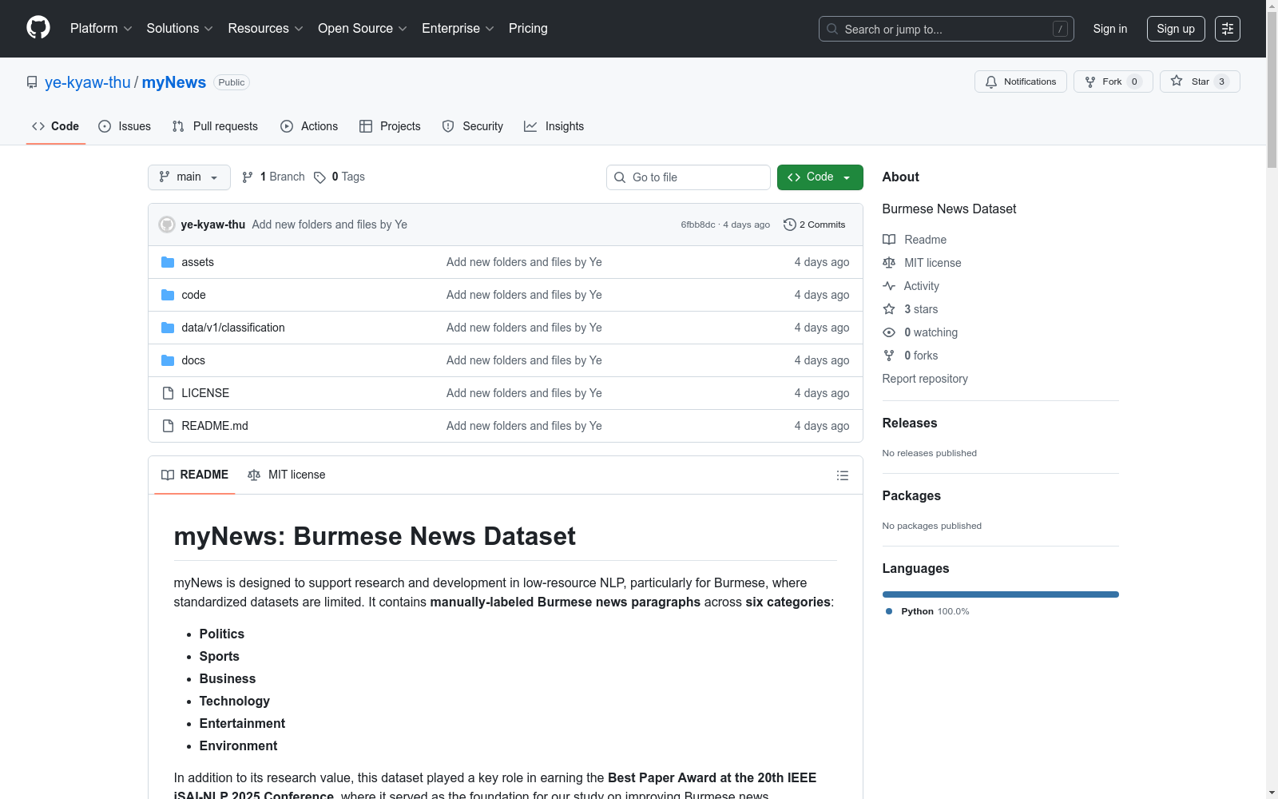This screenshot has width=1278, height=799.
Task: Select the Code tab
Action: point(56,126)
